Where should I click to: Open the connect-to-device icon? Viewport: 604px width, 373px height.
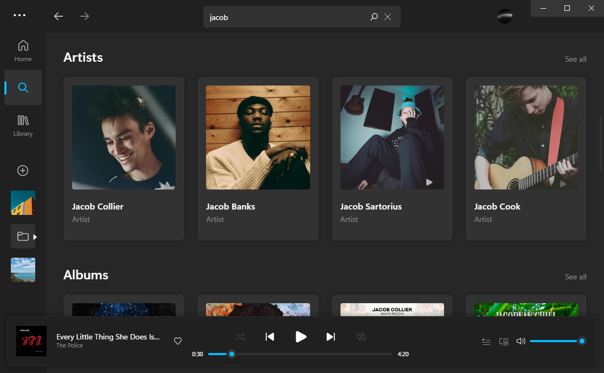(504, 342)
